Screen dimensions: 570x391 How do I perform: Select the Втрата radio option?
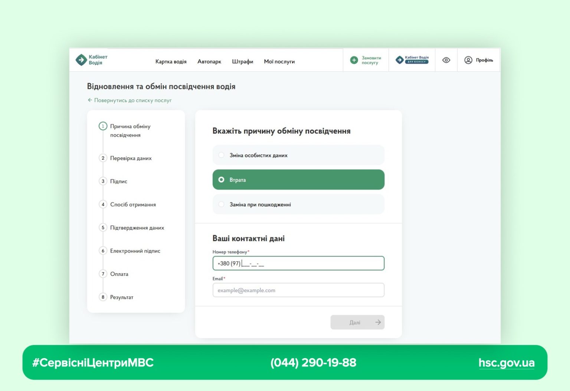point(222,180)
